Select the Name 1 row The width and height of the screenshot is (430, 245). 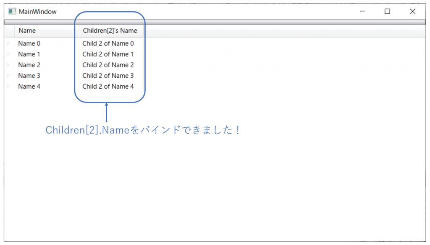tap(29, 54)
